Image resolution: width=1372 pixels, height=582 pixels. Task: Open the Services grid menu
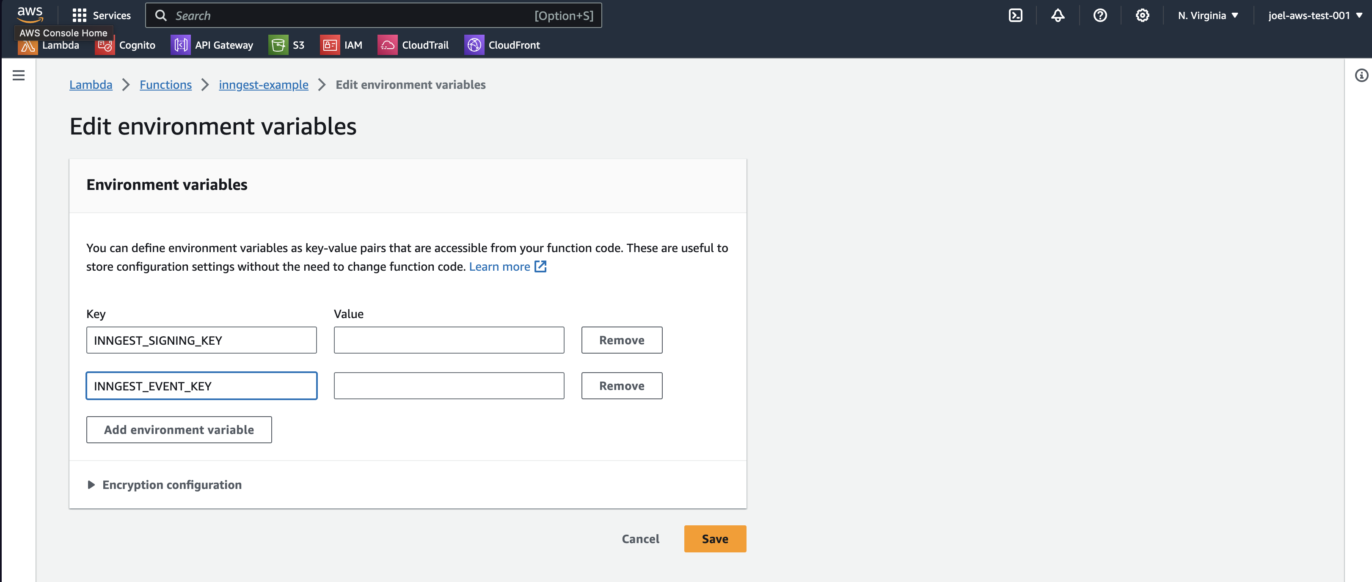coord(101,16)
